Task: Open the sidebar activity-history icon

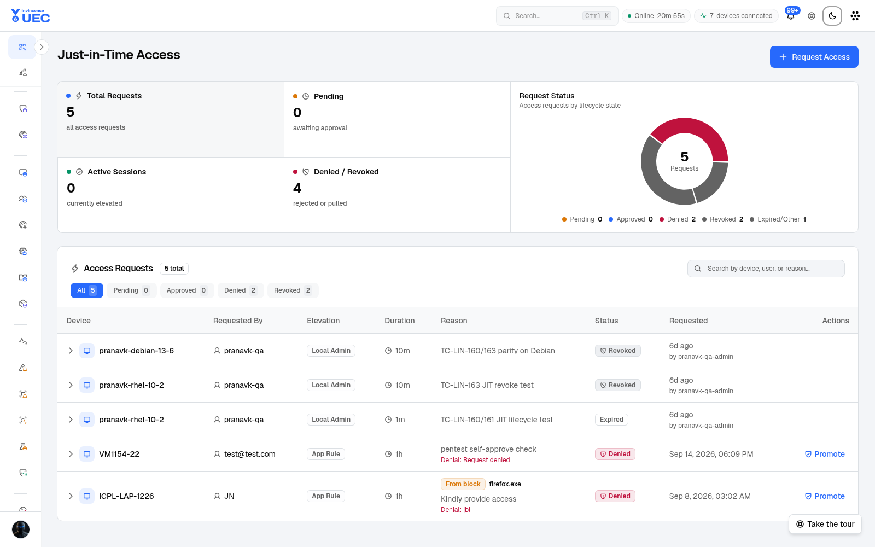Action: [x=23, y=341]
